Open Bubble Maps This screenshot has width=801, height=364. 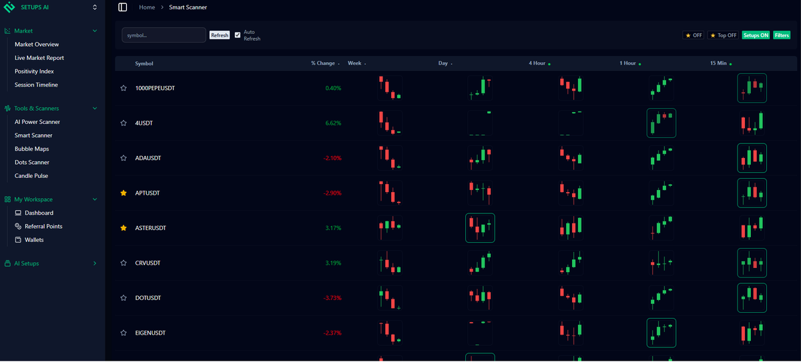pos(31,149)
